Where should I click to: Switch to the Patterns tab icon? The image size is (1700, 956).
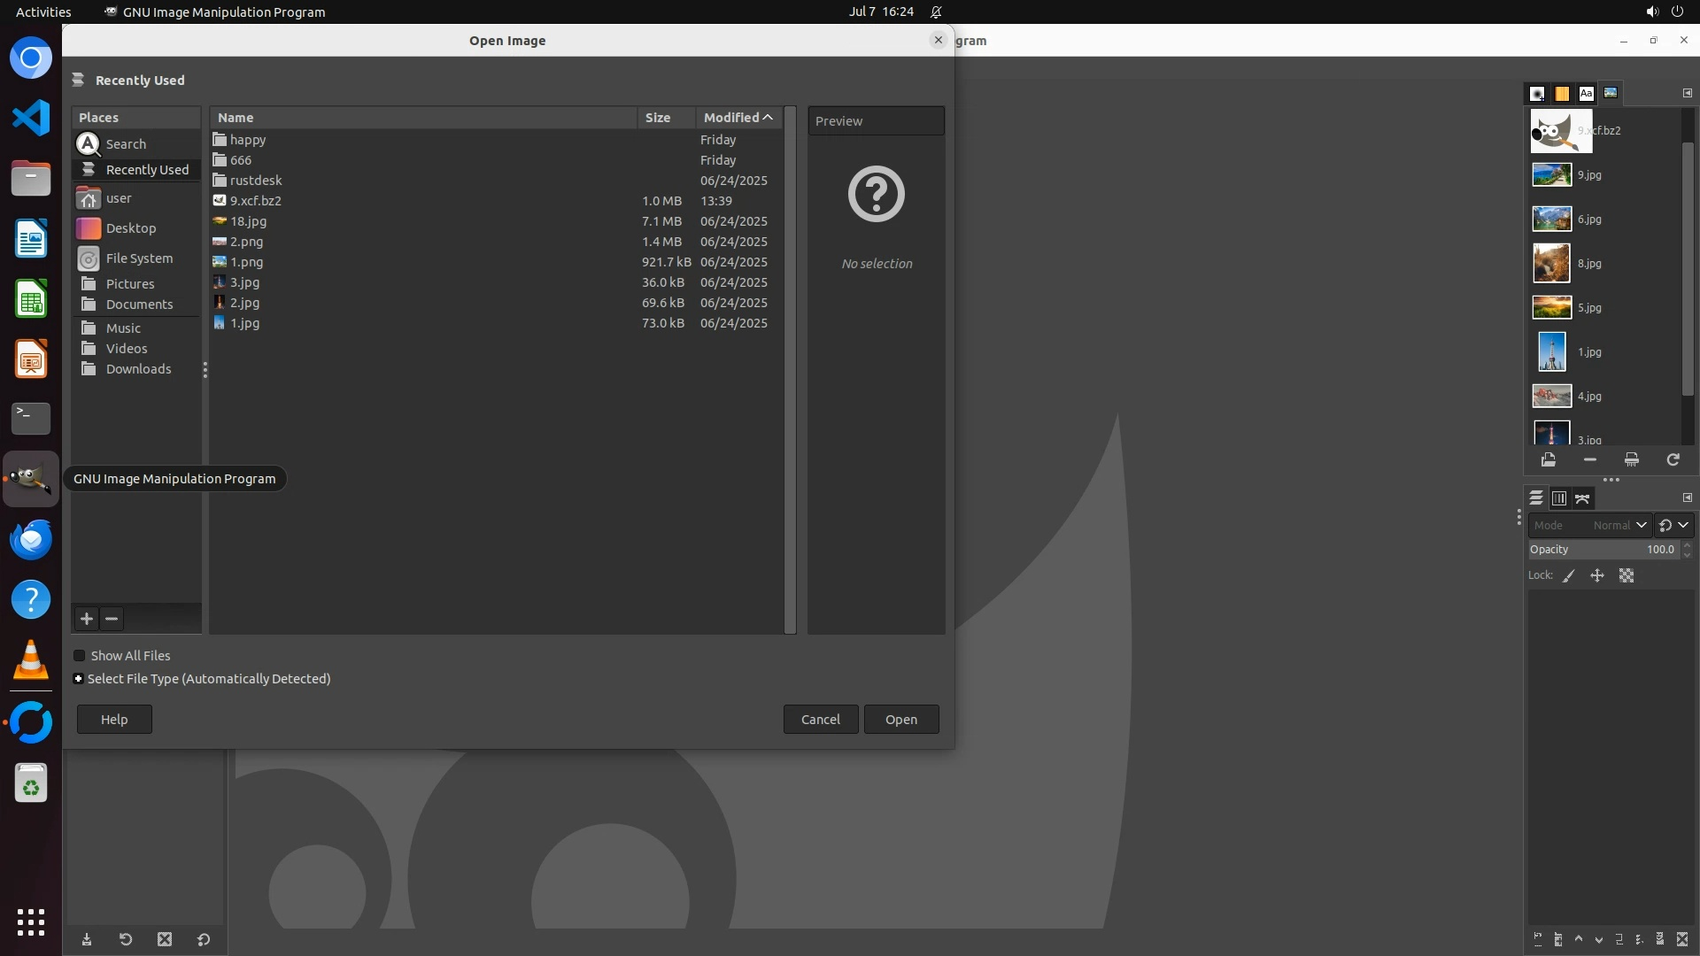tap(1562, 93)
